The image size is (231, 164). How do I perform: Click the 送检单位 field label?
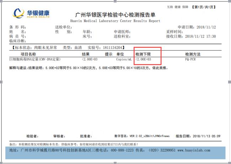[x=64, y=27]
